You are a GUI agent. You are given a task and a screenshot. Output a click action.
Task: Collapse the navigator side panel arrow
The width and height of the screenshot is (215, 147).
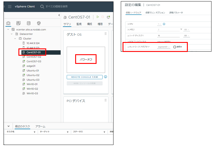tap(59, 15)
